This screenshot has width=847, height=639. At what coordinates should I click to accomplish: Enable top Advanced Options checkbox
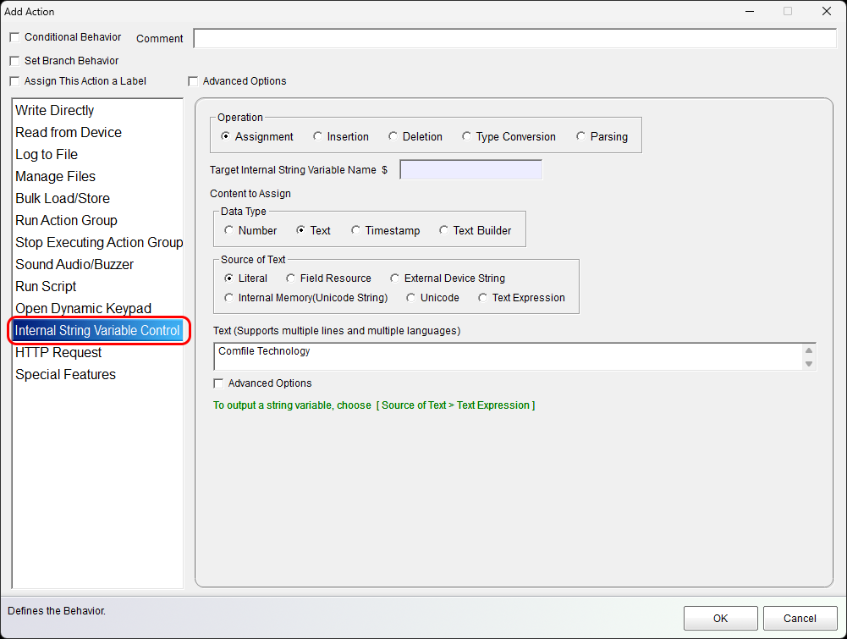(193, 81)
